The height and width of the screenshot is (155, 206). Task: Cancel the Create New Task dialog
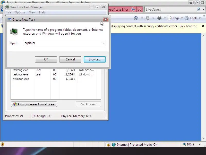pyautogui.click(x=70, y=59)
